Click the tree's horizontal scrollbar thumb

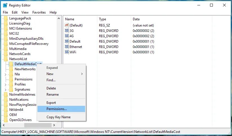[x=38, y=125]
